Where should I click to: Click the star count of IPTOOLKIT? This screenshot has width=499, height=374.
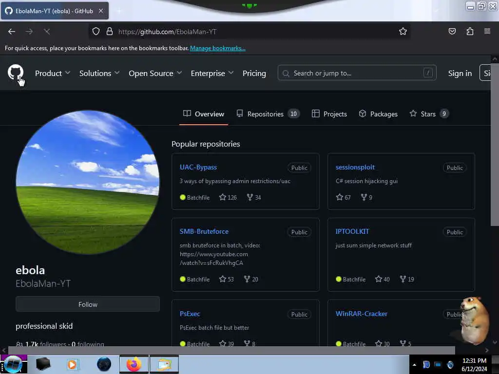(x=382, y=279)
